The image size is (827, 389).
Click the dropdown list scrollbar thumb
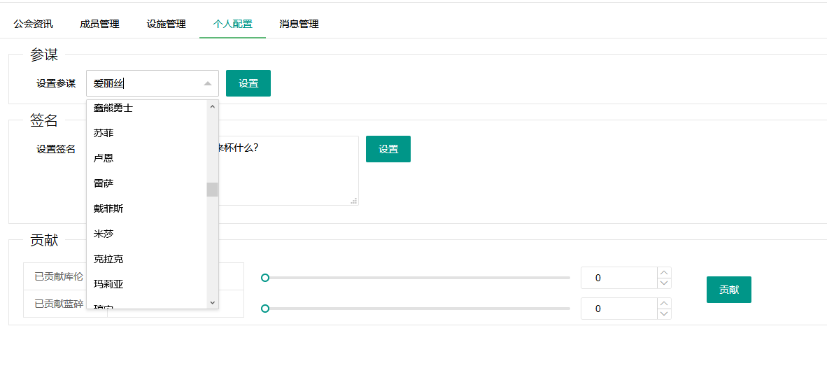click(x=212, y=189)
